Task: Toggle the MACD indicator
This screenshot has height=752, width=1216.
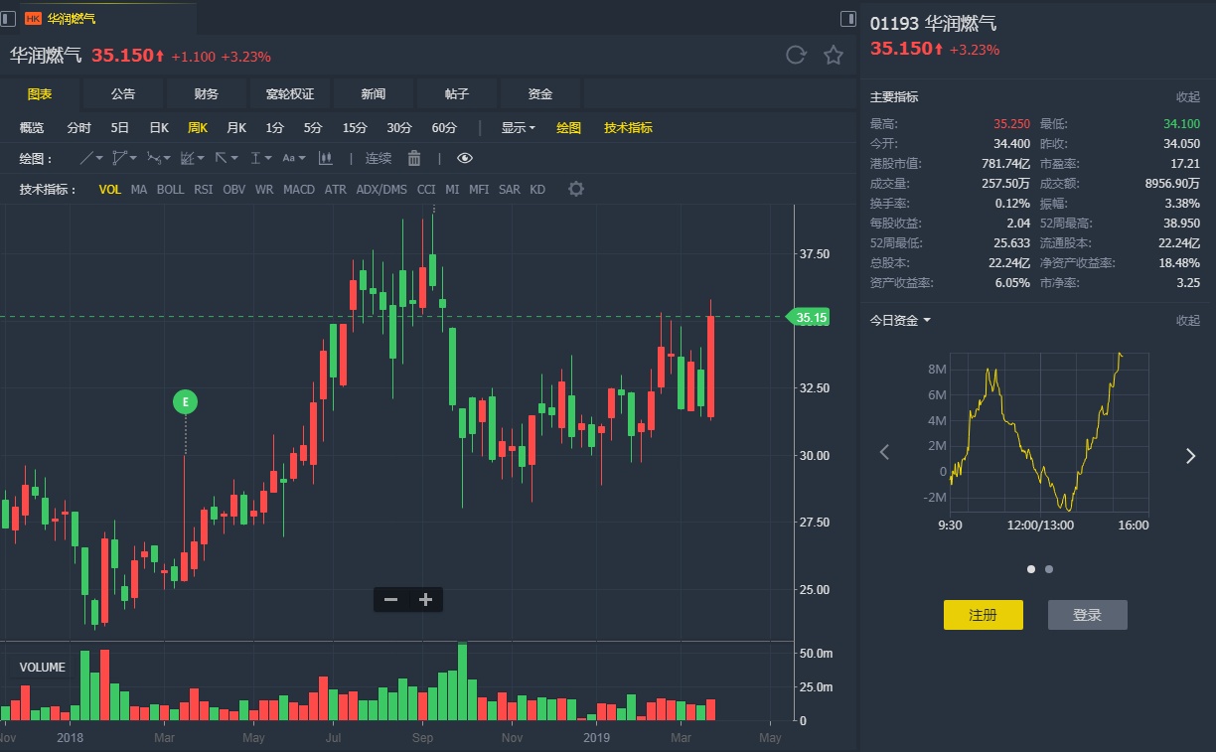Action: click(x=299, y=189)
